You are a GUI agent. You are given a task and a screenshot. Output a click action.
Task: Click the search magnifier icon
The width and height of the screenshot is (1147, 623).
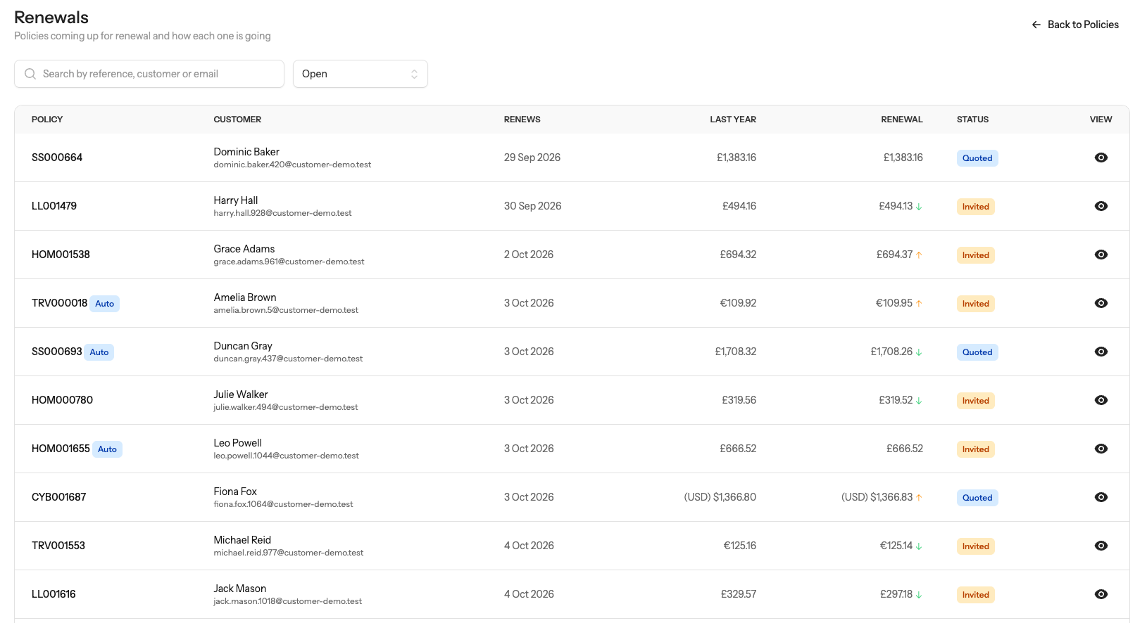pos(30,74)
